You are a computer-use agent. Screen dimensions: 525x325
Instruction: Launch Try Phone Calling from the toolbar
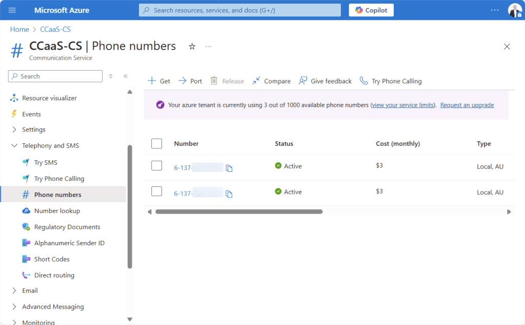(391, 81)
